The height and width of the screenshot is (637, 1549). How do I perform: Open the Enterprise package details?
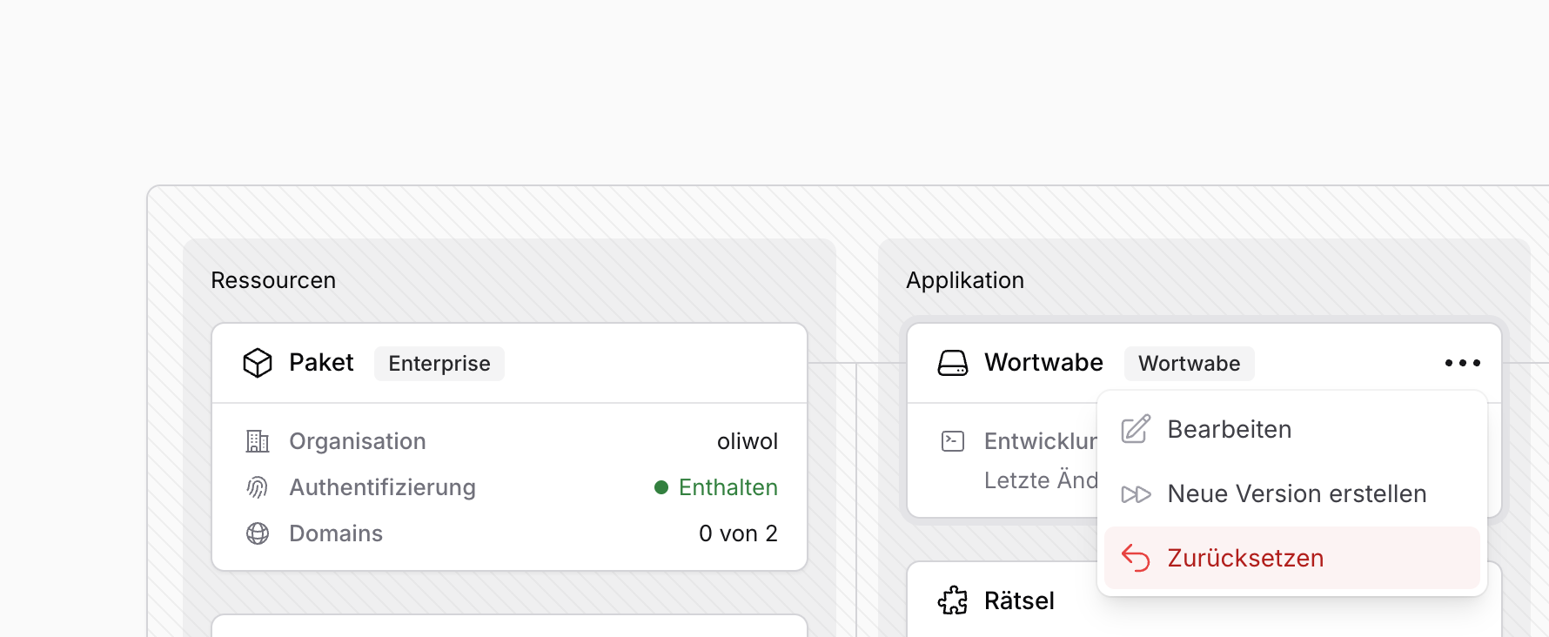click(439, 364)
